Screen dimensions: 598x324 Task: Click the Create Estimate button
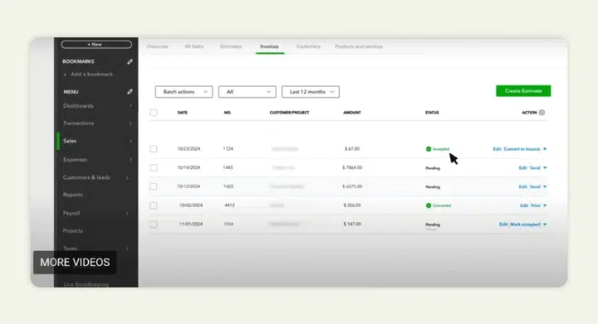coord(523,91)
